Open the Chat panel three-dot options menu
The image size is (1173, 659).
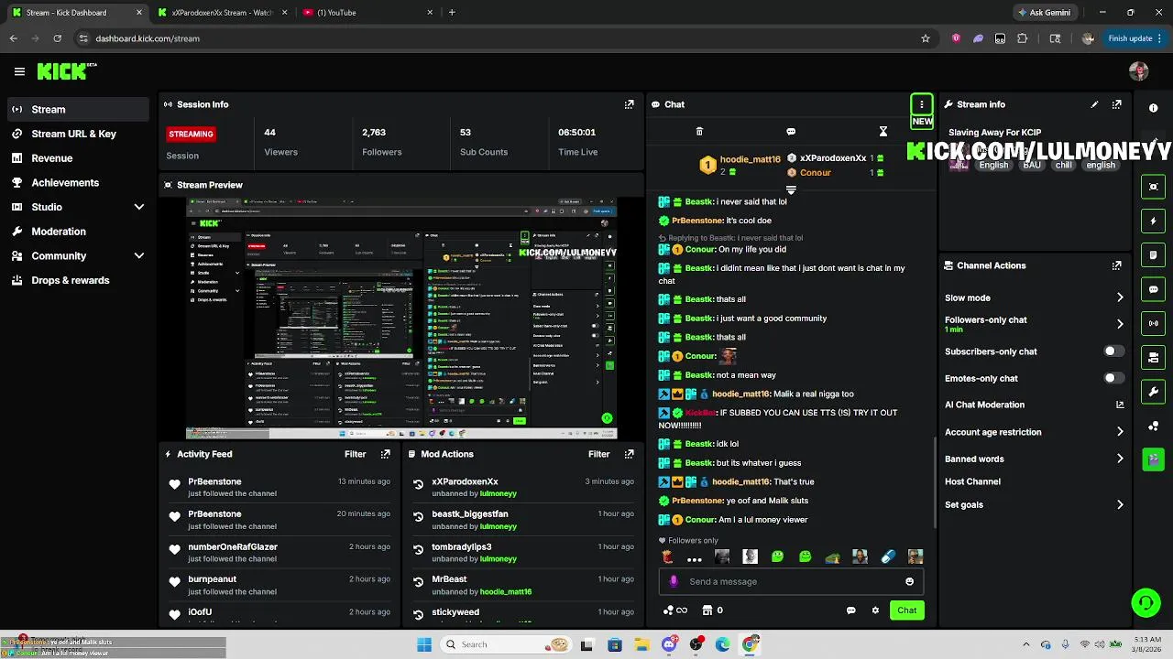pos(921,104)
